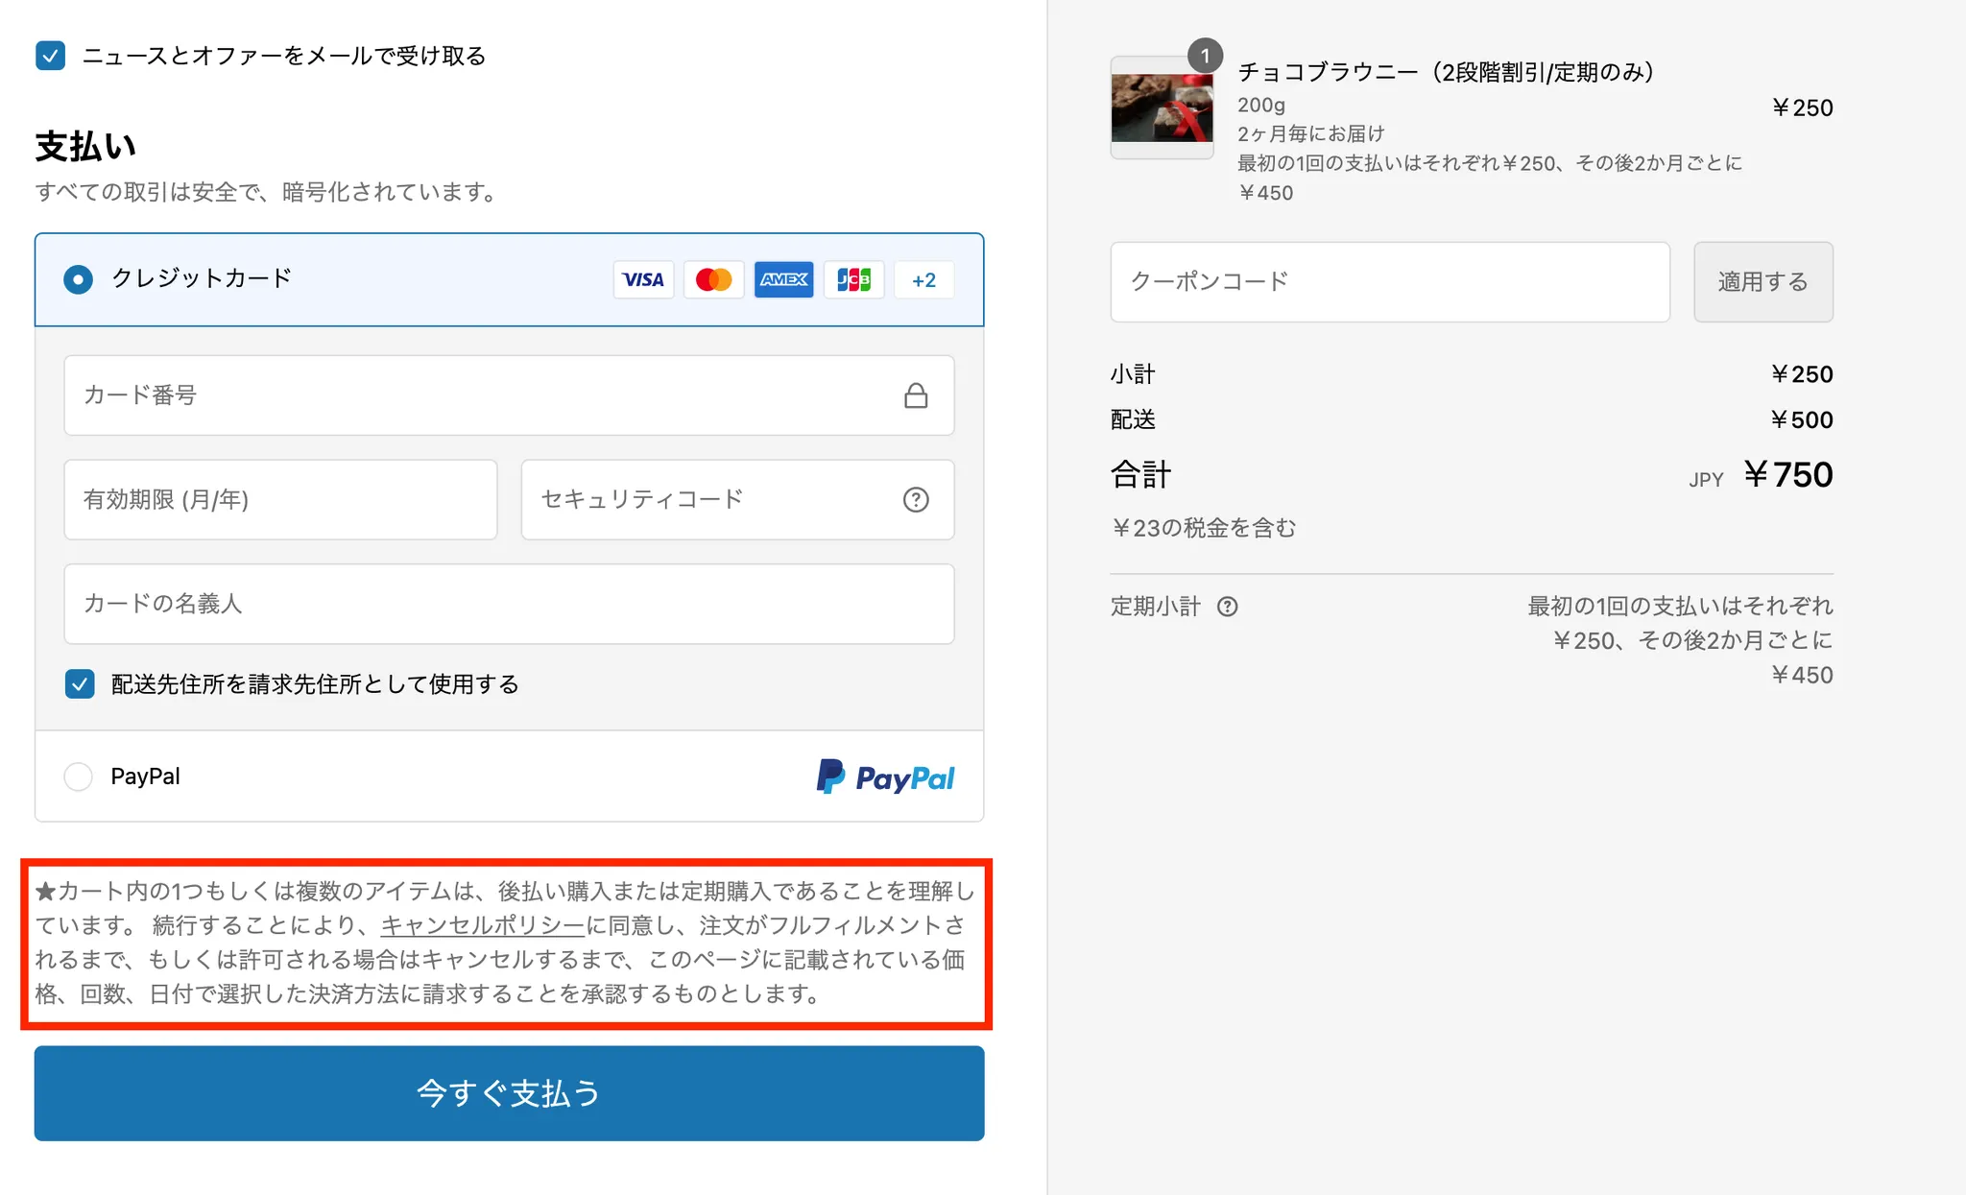Select the PayPal radio button
Viewport: 1966px width, 1195px height.
tap(78, 777)
